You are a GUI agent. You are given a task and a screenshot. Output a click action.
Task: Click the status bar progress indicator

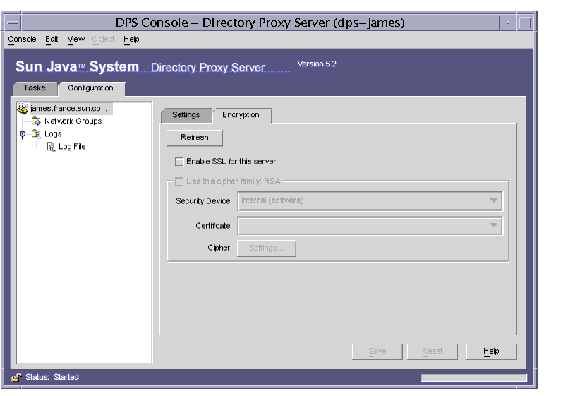(x=474, y=378)
